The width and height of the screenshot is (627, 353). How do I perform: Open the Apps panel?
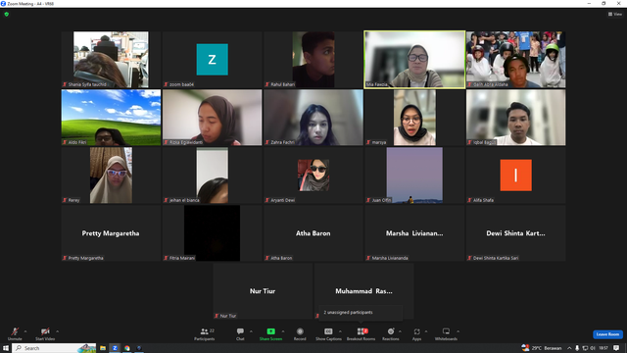pyautogui.click(x=416, y=333)
